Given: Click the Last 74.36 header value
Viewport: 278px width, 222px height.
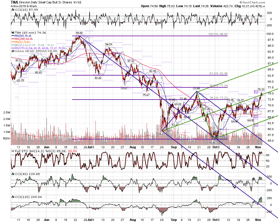Looking at the screenshot, I should 201,6.
